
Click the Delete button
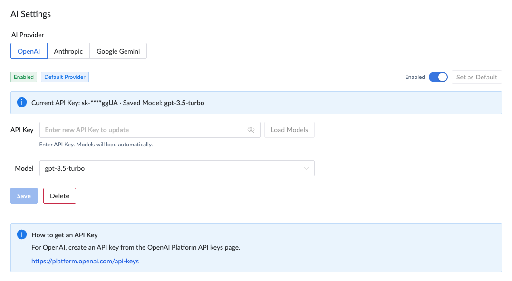point(59,196)
